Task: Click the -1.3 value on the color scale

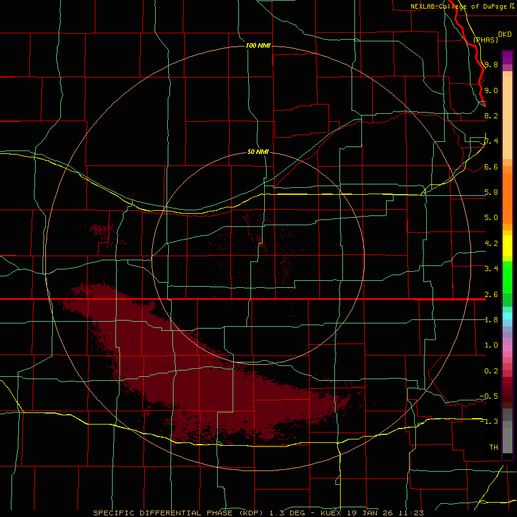Action: pos(489,422)
